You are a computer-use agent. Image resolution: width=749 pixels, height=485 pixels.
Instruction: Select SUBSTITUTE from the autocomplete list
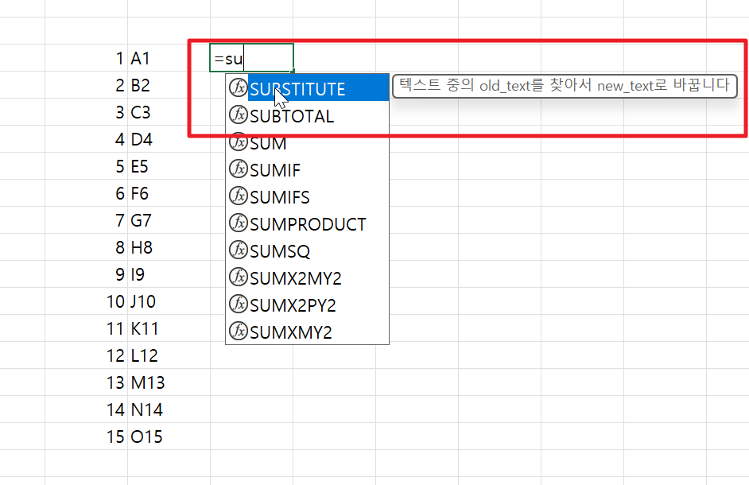click(x=307, y=88)
